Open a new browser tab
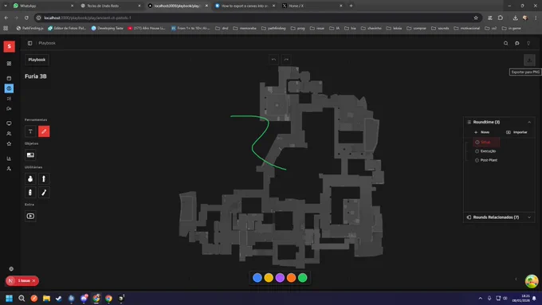 351,6
